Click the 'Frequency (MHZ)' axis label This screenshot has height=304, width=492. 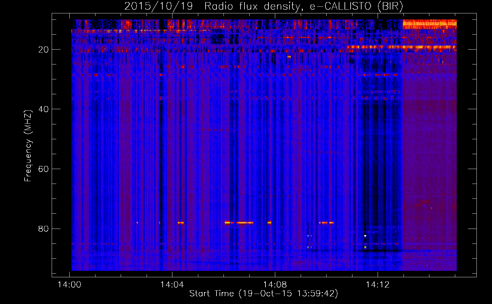coord(28,146)
